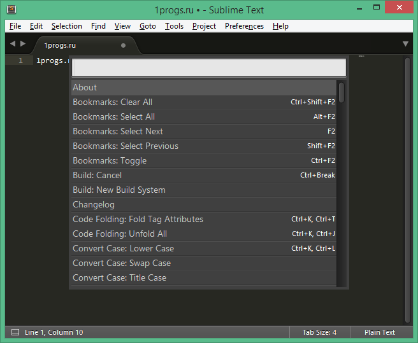This screenshot has width=418, height=343.
Task: Click the Sublime Text app icon in title bar
Action: click(11, 10)
